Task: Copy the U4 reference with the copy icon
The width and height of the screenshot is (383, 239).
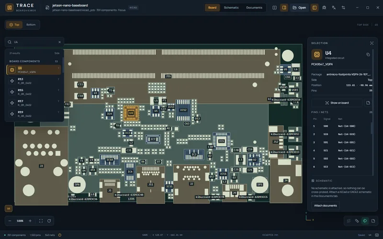Action: pyautogui.click(x=368, y=54)
